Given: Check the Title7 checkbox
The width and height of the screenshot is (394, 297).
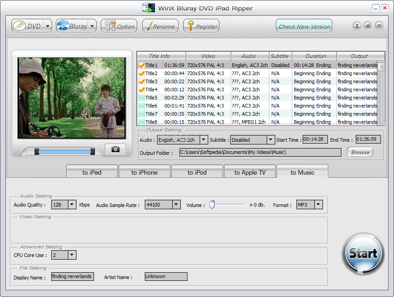Looking at the screenshot, I should coord(142,114).
